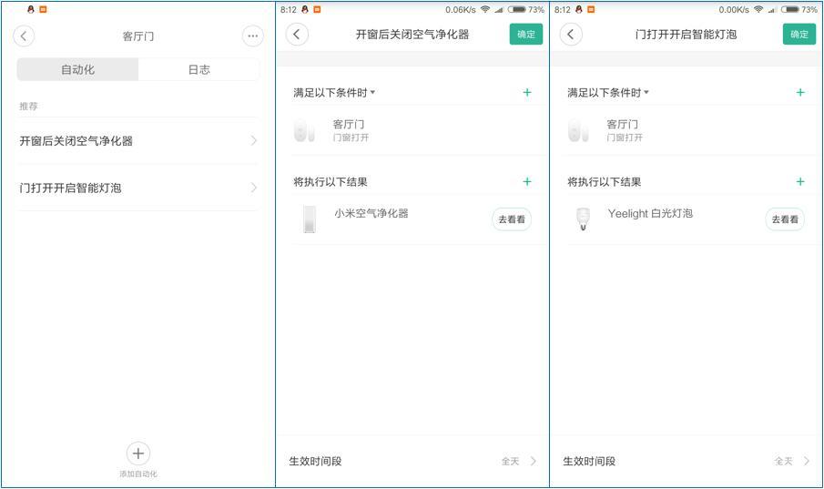Go back from 门打开开启智能灯泡 screen
Viewport: 824px width, 489px height.
click(x=571, y=35)
